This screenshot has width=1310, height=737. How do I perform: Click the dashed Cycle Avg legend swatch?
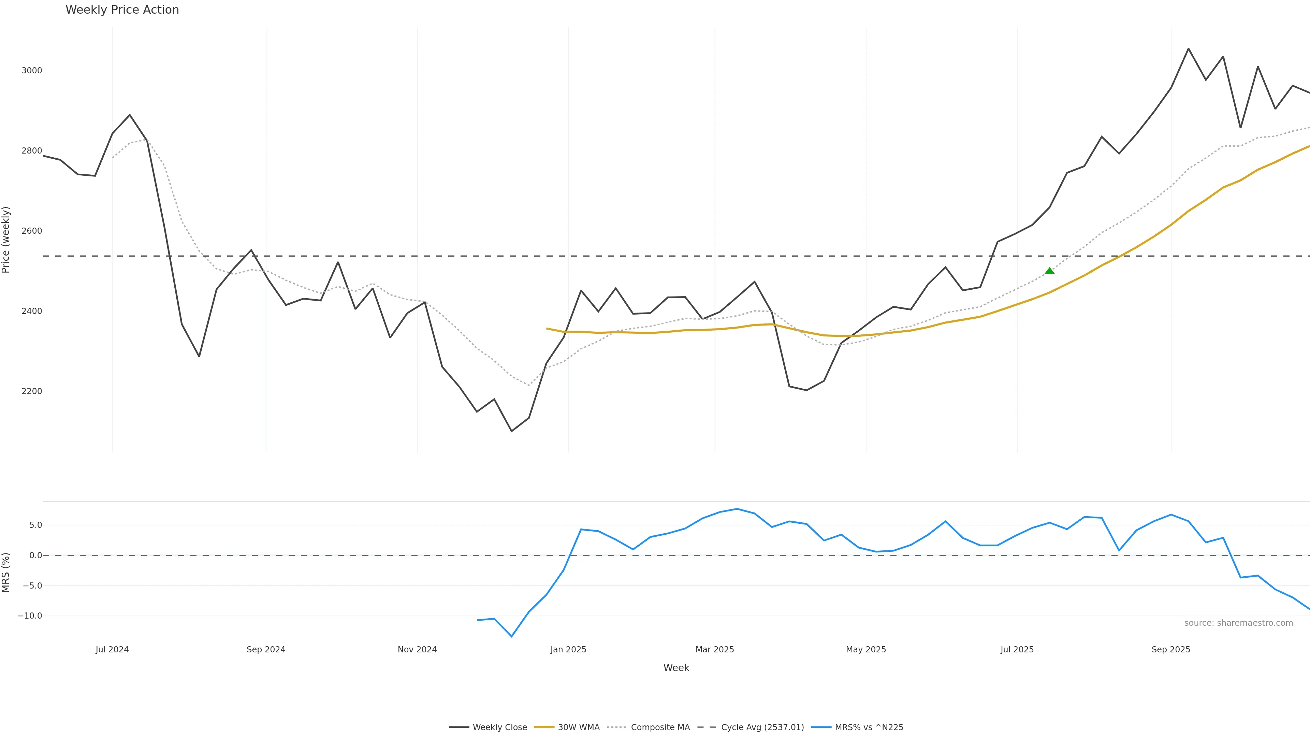point(707,727)
